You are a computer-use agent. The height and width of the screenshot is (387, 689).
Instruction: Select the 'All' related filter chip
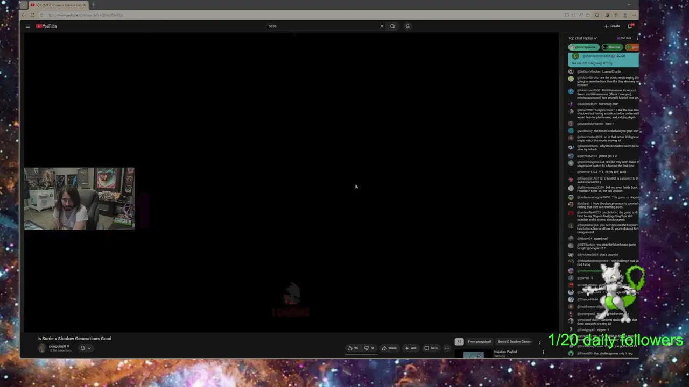pyautogui.click(x=459, y=342)
